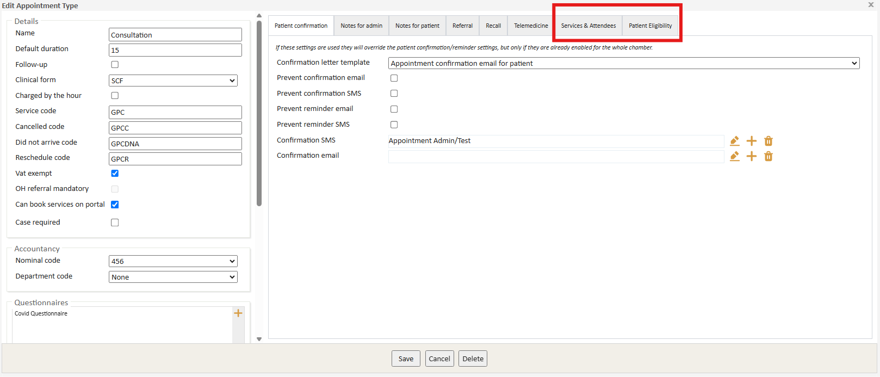This screenshot has height=377, width=880.
Task: Open the Clinical form dropdown
Action: [x=173, y=81]
